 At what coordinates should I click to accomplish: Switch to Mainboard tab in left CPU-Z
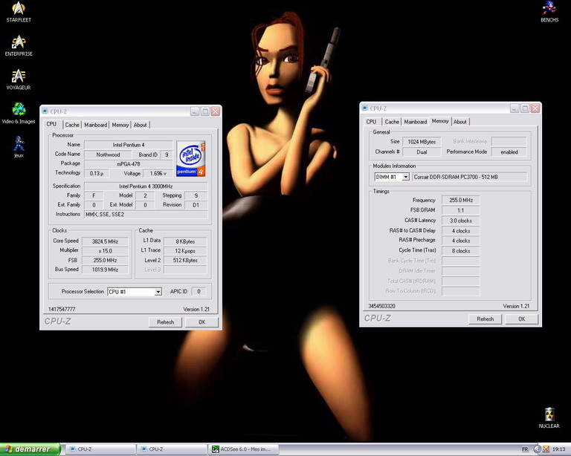tap(95, 125)
